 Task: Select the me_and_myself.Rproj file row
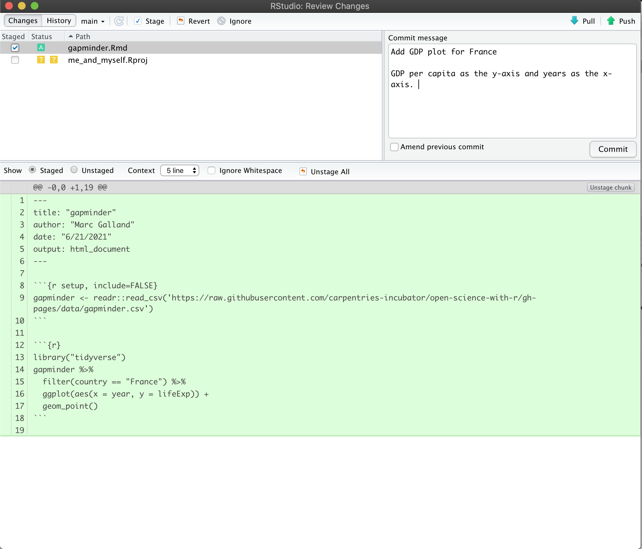point(191,60)
